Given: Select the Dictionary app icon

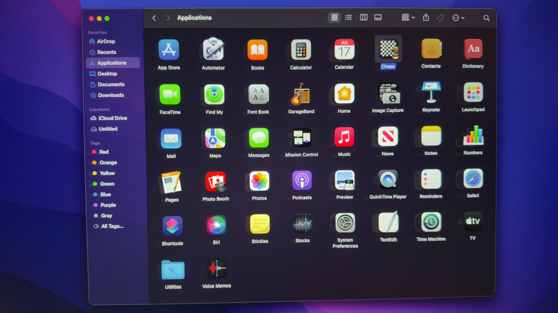Looking at the screenshot, I should coord(473,48).
